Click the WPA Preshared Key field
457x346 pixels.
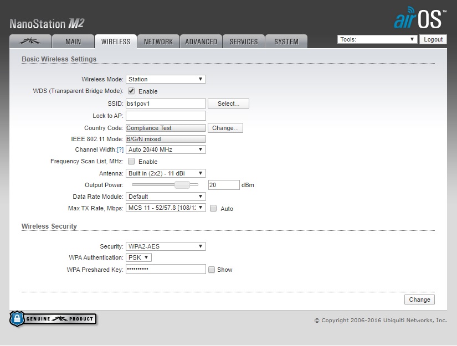pyautogui.click(x=166, y=269)
